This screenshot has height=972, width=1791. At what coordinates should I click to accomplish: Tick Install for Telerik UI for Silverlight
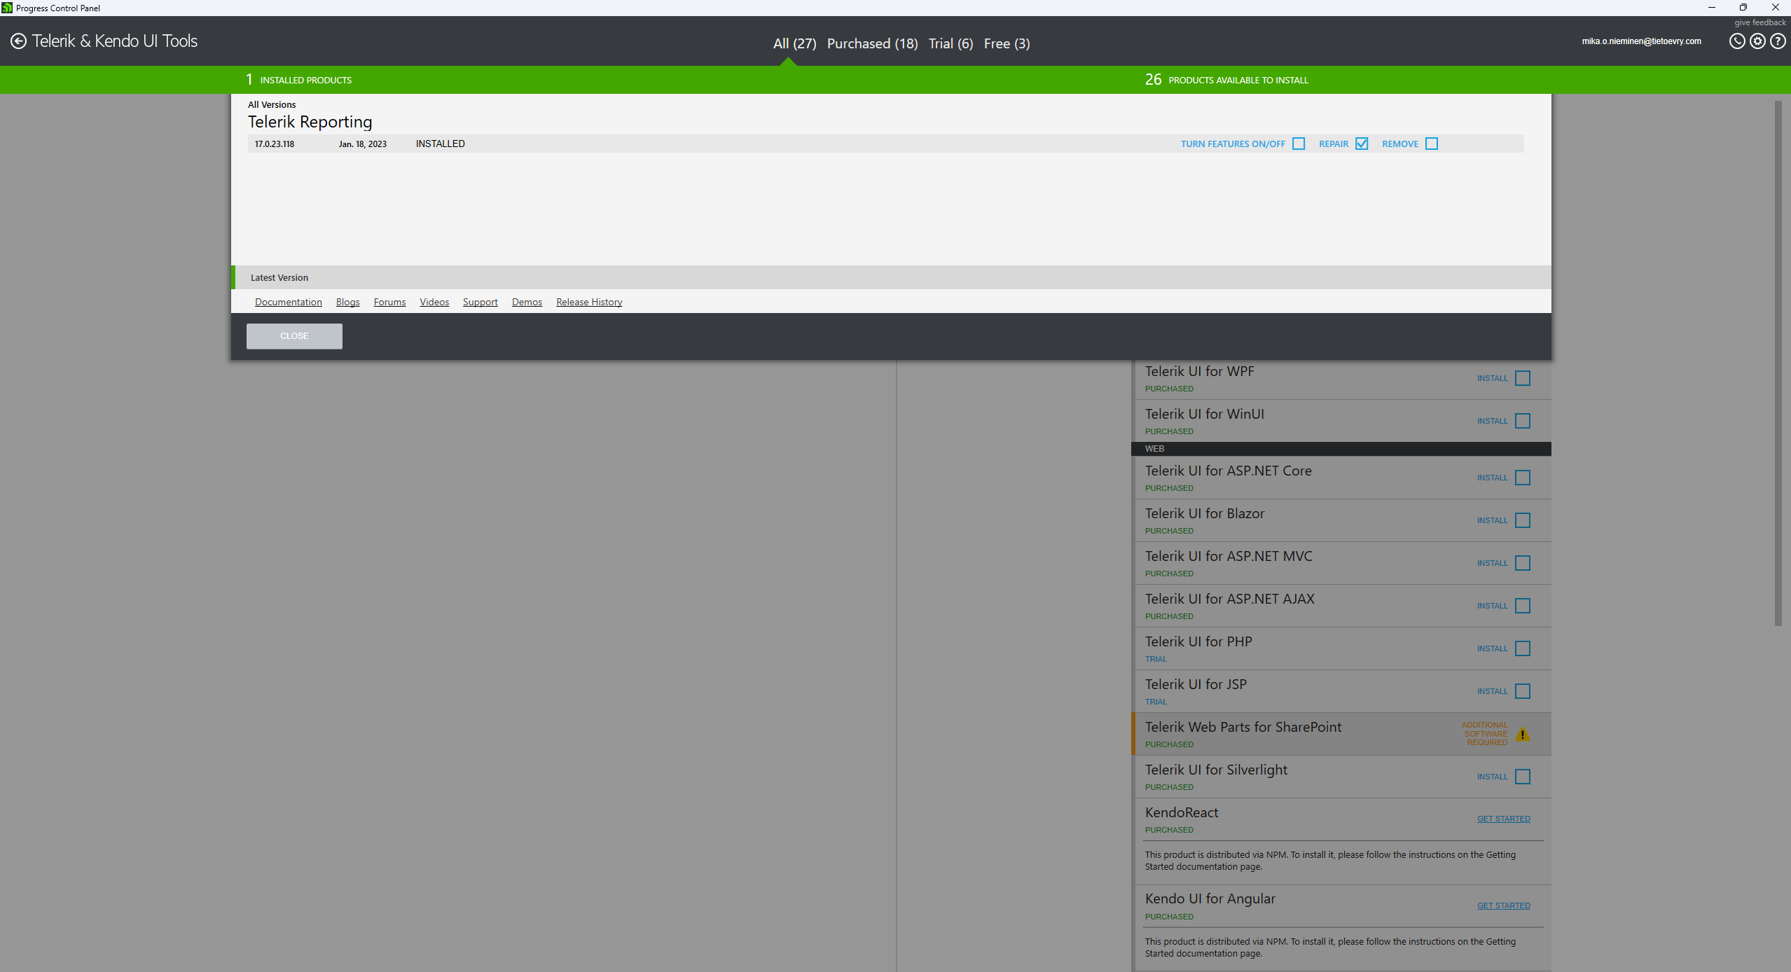coord(1523,777)
